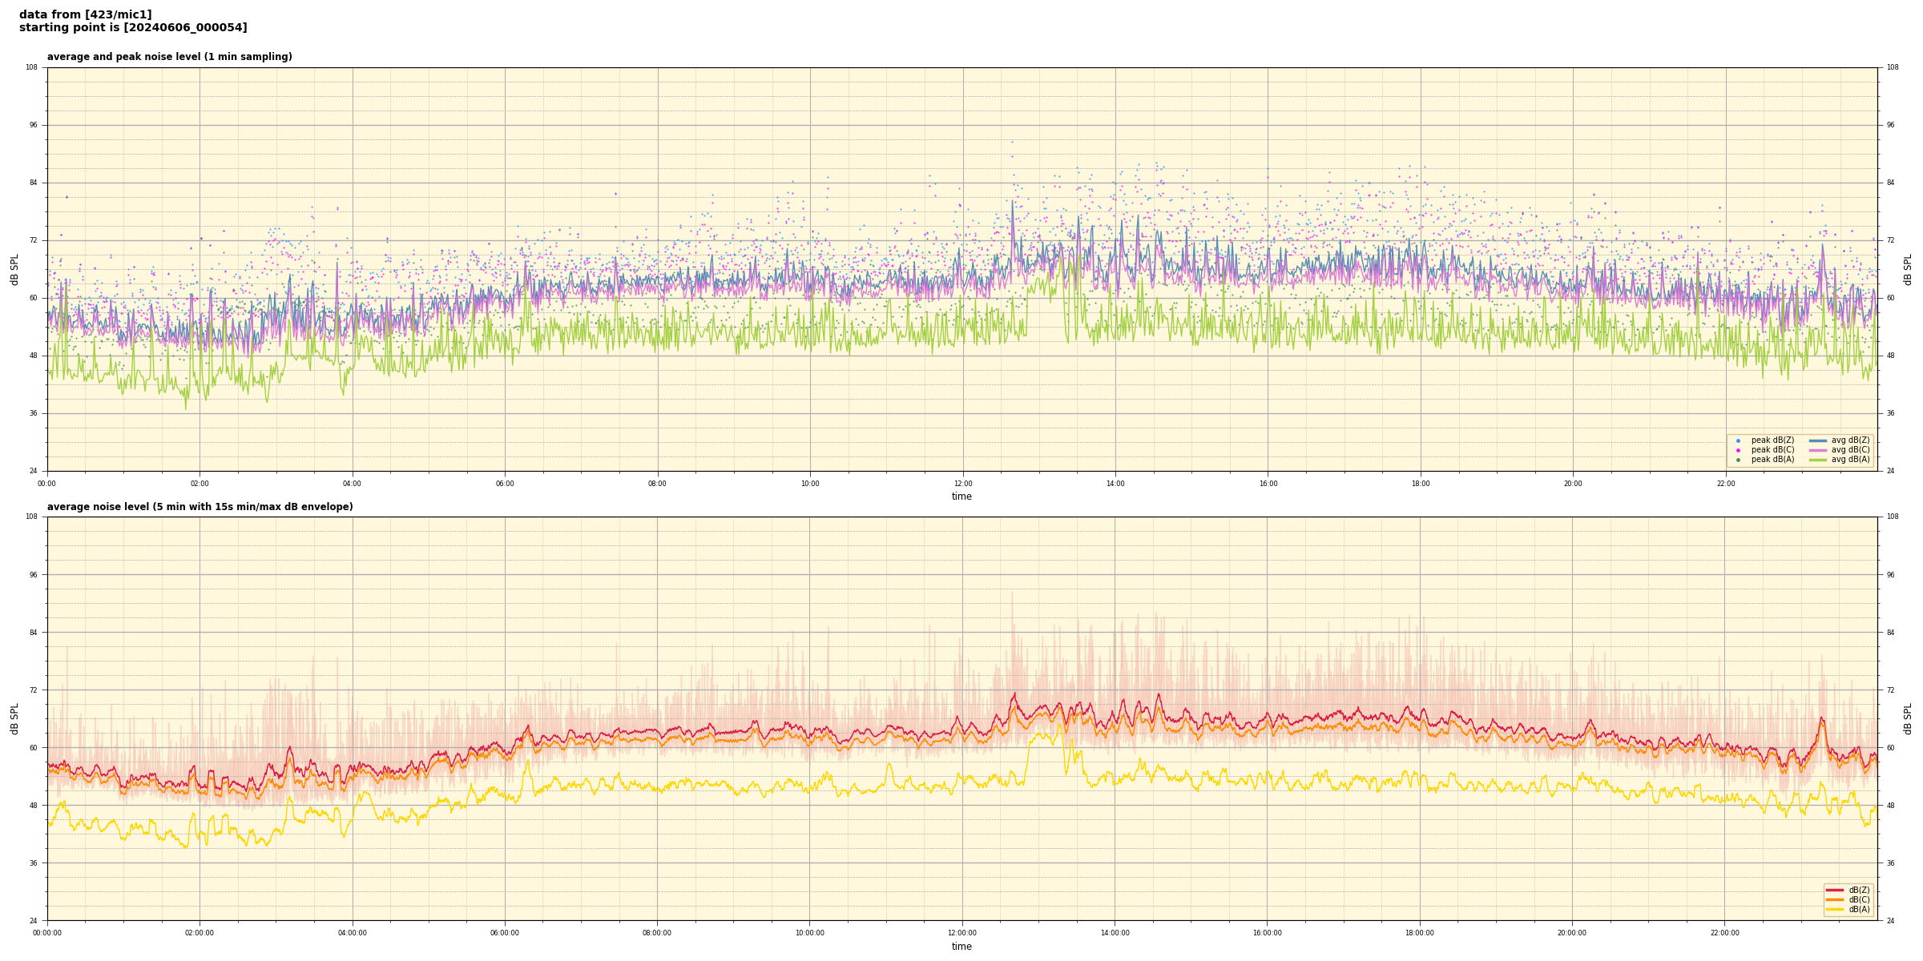Click the avg dB(C) pink legend line
This screenshot has height=961, width=1923.
coord(1818,450)
